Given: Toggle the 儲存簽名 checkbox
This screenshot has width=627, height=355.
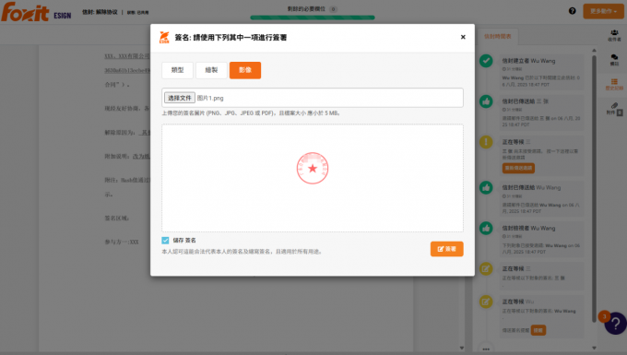Looking at the screenshot, I should [165, 241].
